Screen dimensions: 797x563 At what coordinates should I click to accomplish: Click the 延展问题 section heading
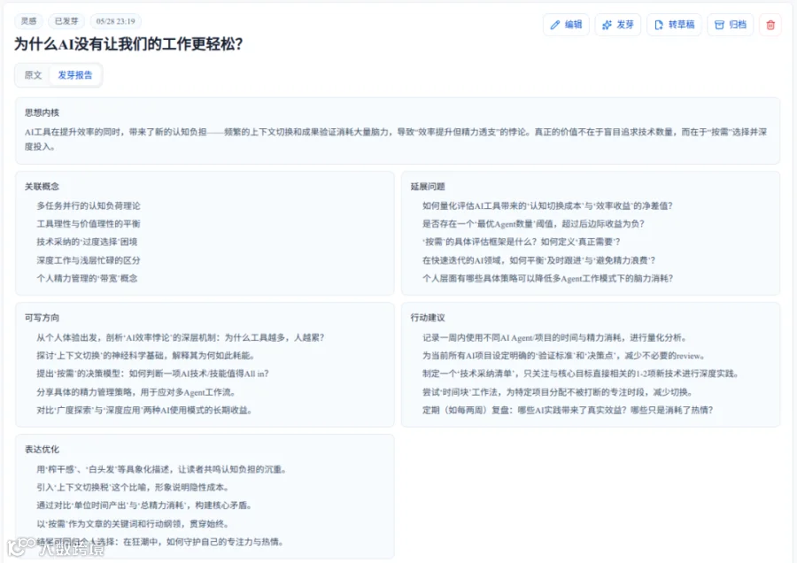click(x=428, y=187)
